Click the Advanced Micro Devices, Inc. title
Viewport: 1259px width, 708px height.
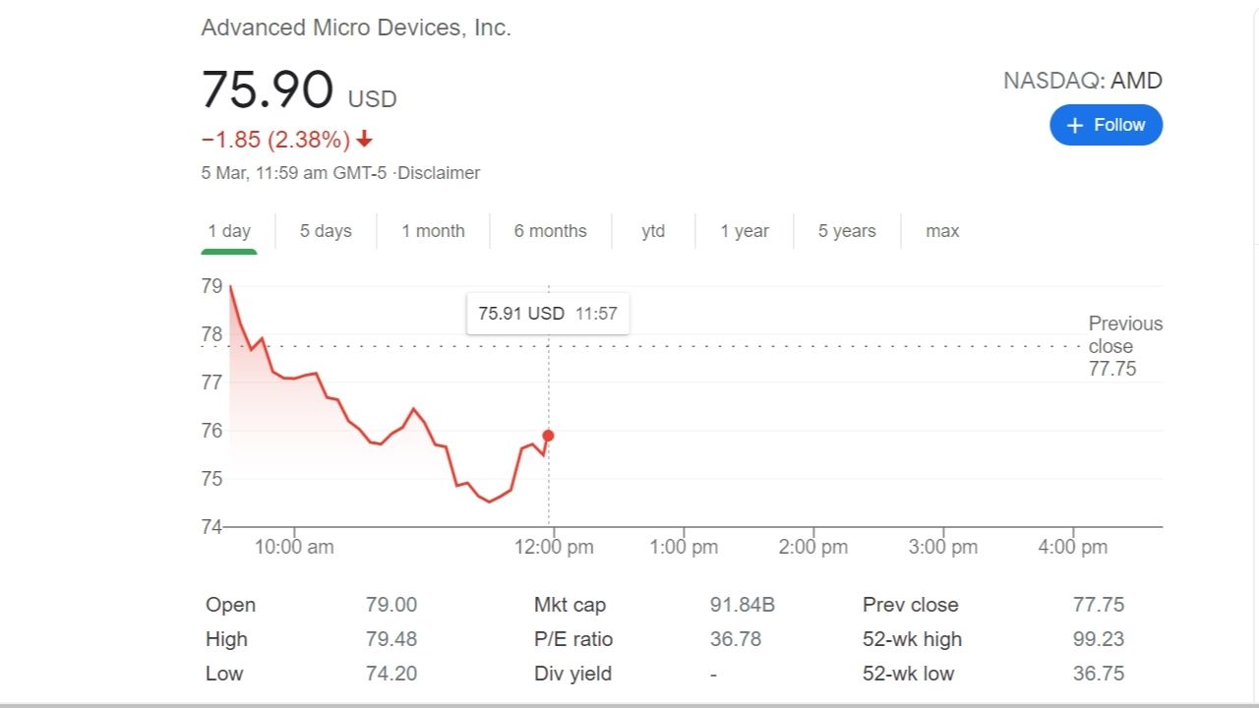356,28
